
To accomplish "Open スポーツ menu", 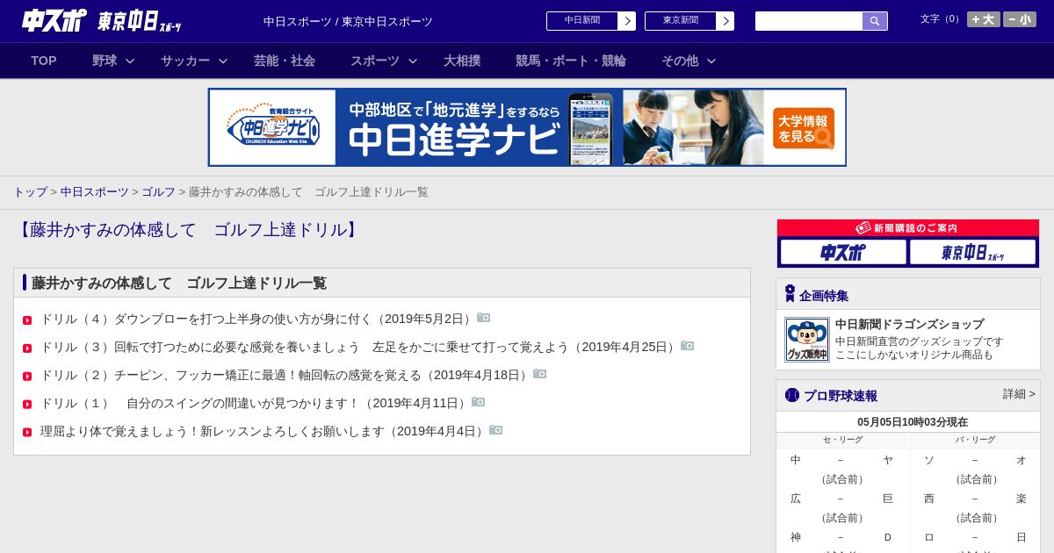I will (375, 61).
